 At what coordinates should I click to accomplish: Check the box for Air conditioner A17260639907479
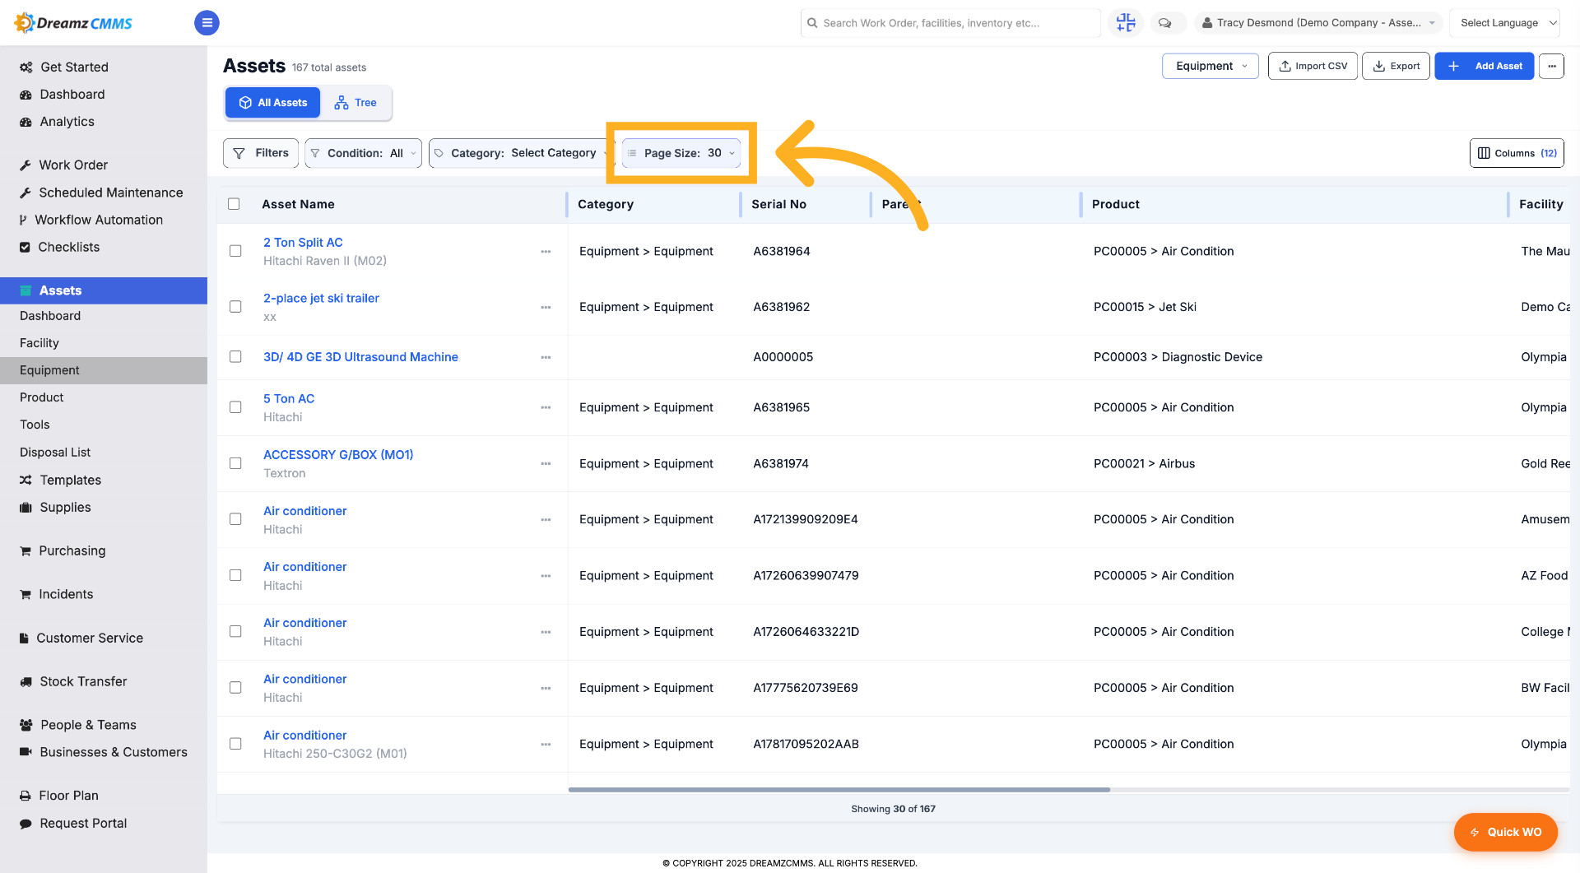(x=235, y=575)
